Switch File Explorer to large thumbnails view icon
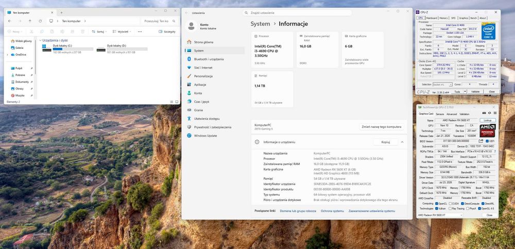 (177, 102)
